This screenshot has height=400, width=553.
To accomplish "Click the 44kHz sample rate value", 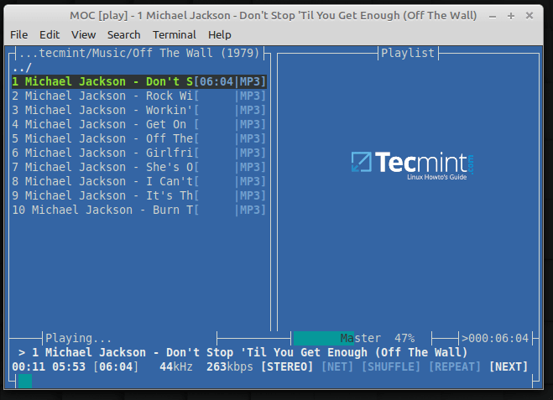I will [176, 366].
